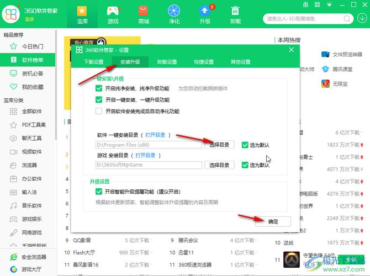The height and width of the screenshot is (276, 370).
Task: Click the 登录 login link
Action: pos(29,19)
